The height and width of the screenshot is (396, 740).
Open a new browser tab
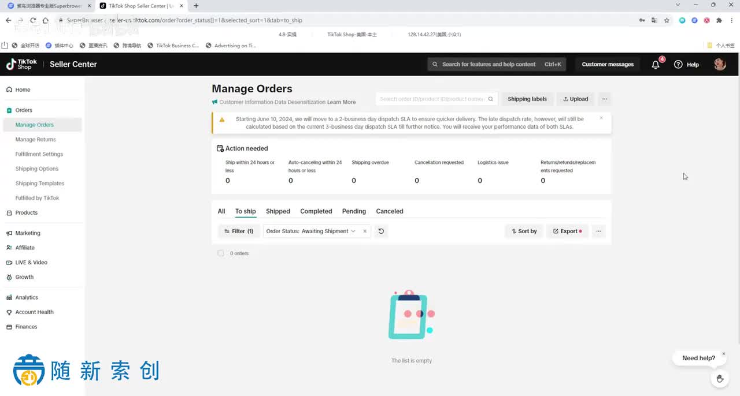196,6
